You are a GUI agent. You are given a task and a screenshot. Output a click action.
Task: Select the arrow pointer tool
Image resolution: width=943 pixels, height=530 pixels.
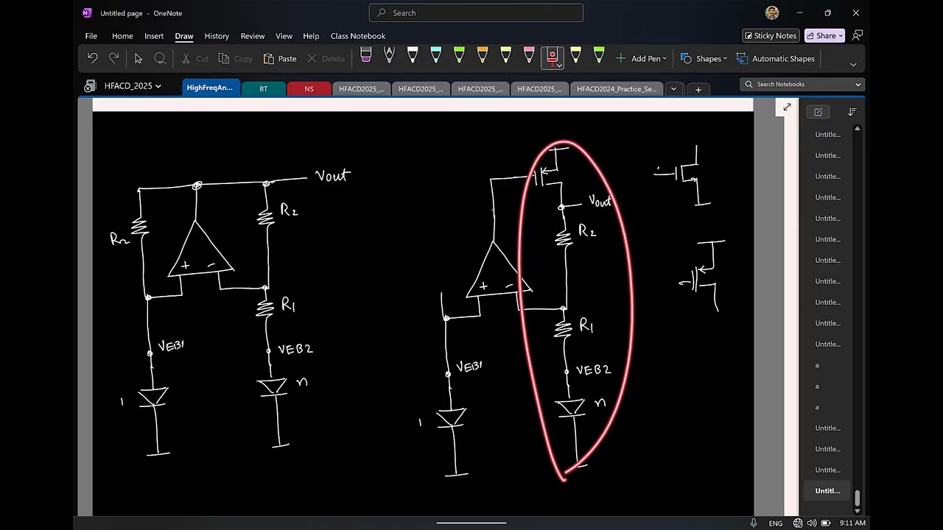pos(139,58)
